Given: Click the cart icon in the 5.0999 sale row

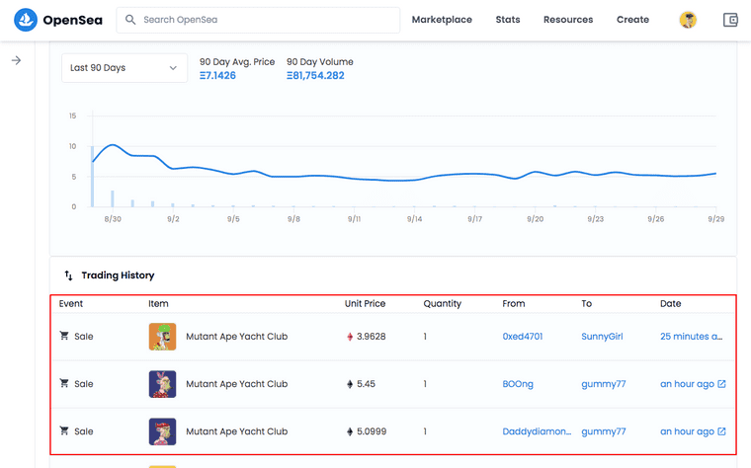Looking at the screenshot, I should [x=63, y=430].
